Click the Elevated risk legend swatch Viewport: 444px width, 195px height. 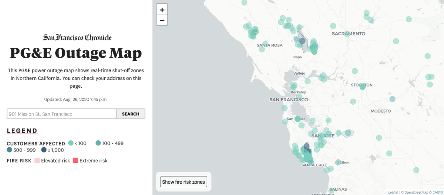(37, 160)
